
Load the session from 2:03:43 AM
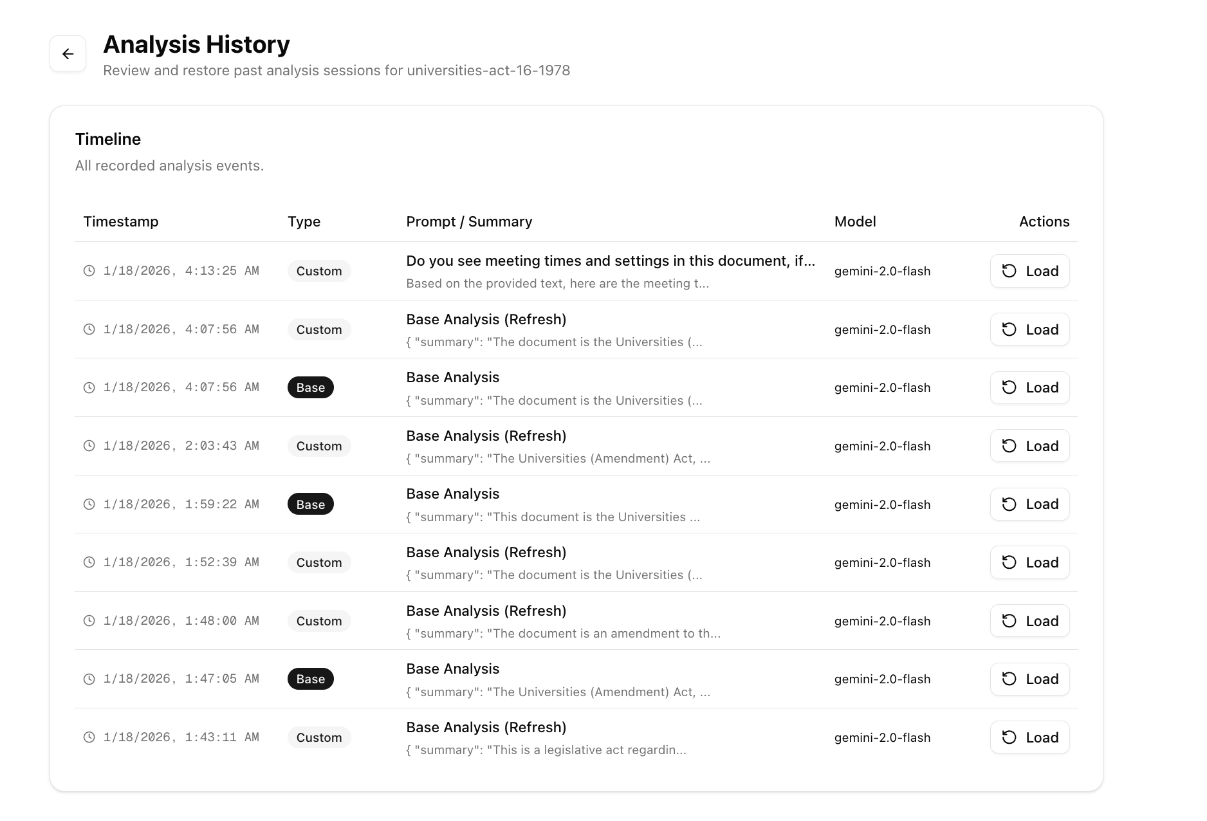tap(1029, 446)
